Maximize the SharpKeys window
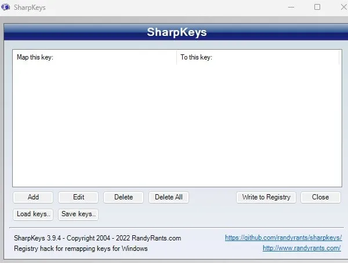The image size is (348, 263). (x=317, y=8)
